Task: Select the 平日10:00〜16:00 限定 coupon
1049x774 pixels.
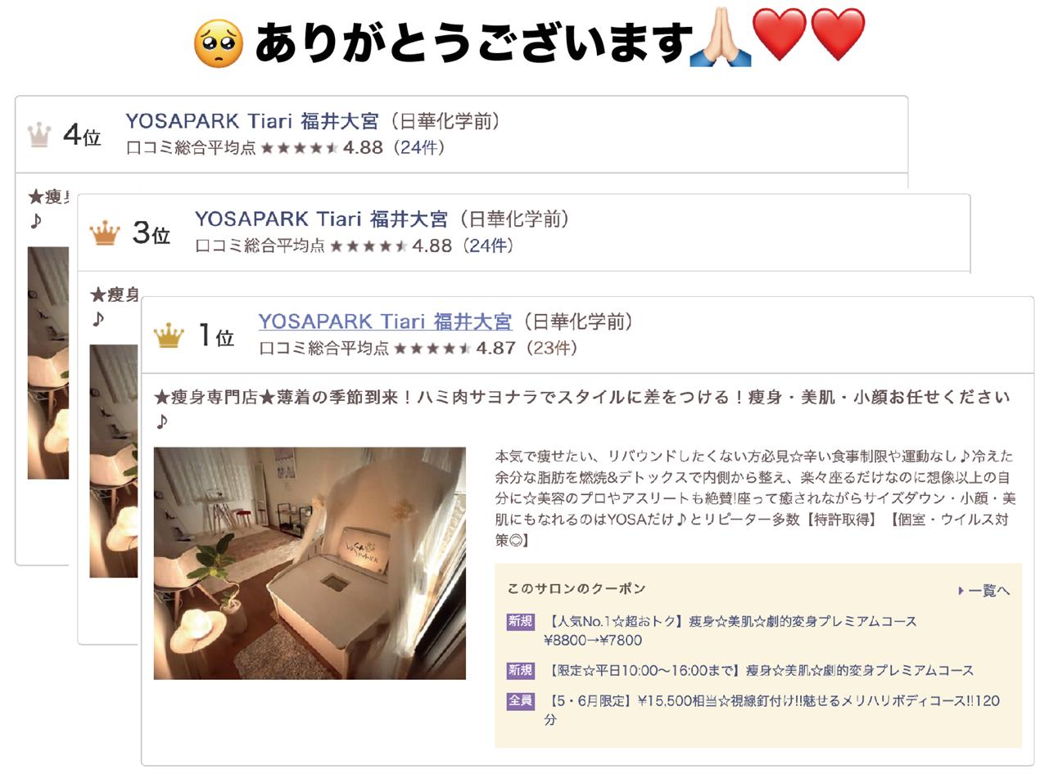Action: 759,671
